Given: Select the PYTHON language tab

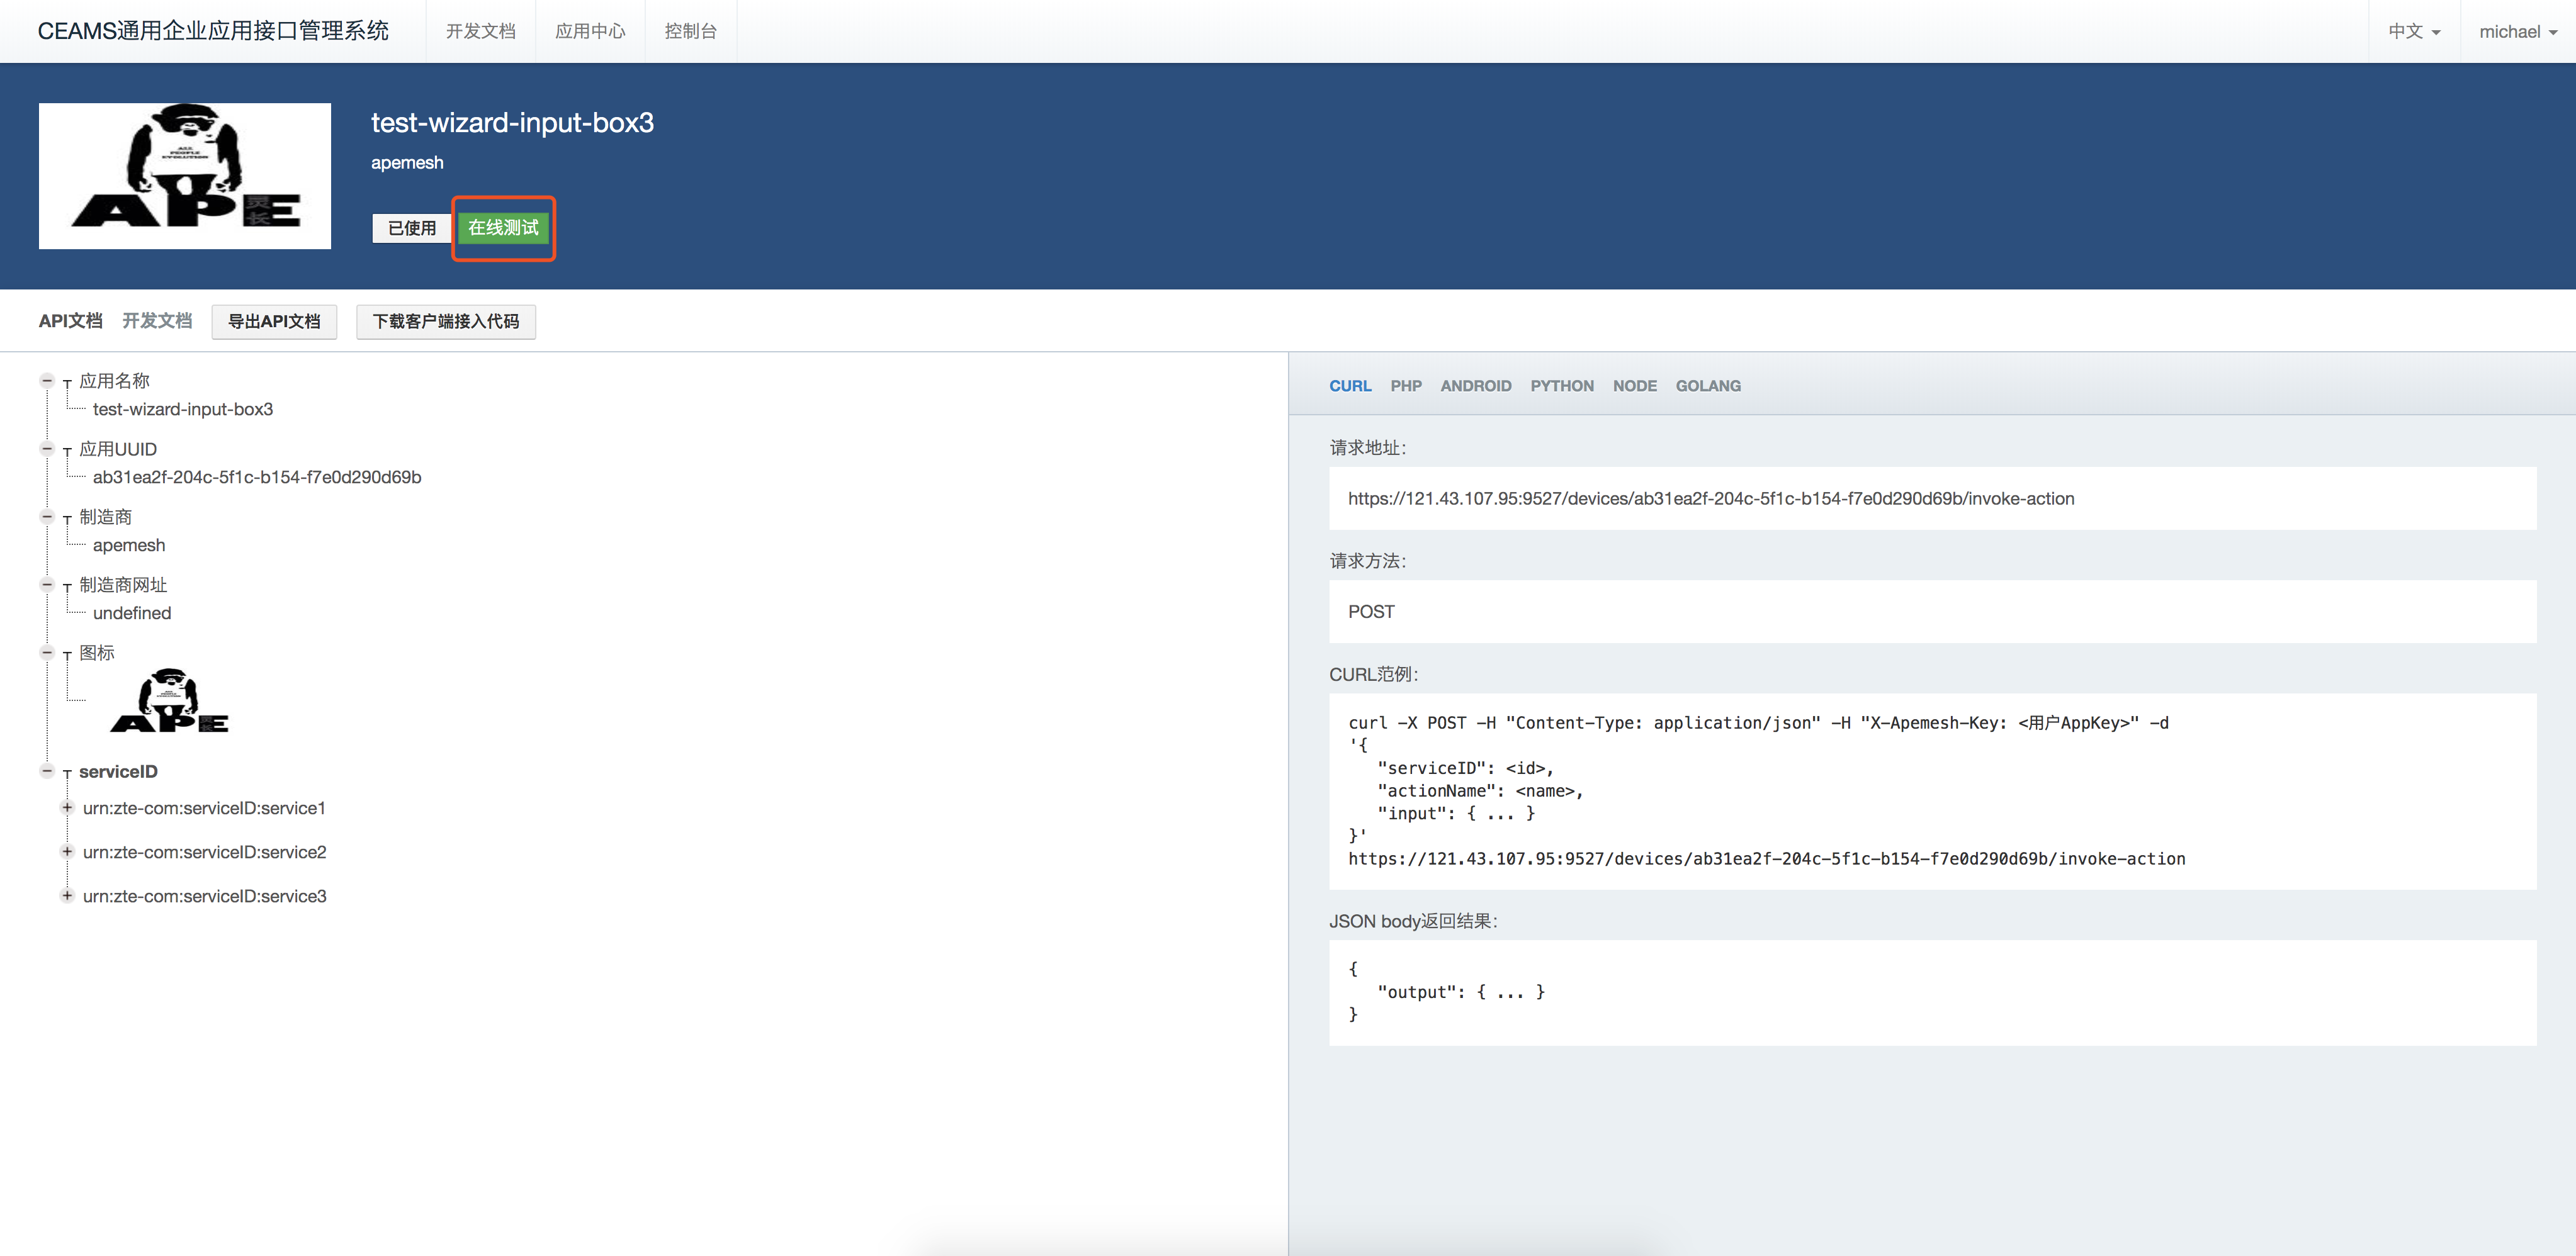Looking at the screenshot, I should click(x=1562, y=384).
